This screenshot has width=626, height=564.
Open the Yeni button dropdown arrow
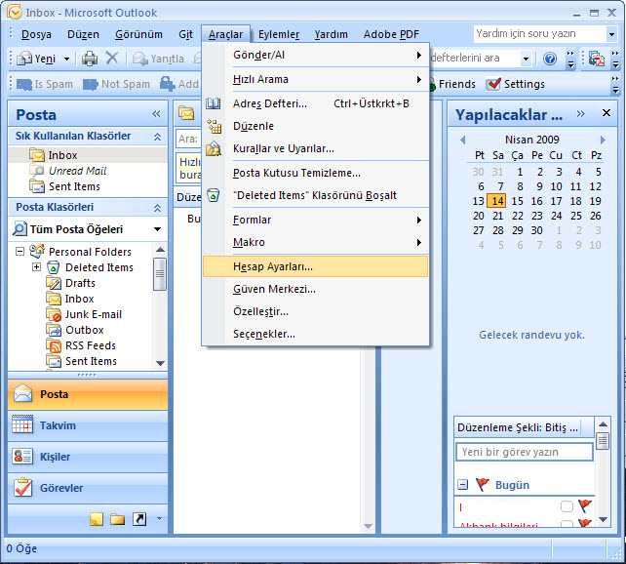click(x=66, y=60)
